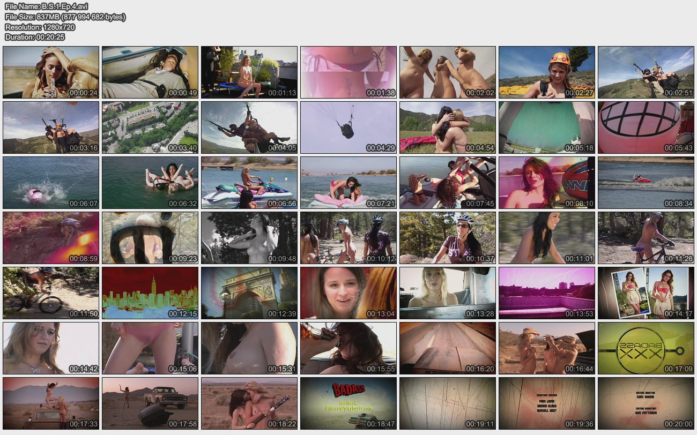697x435 pixels.
Task: Open the Badass title card thumbnail at 00:18:47
Action: [x=349, y=403]
